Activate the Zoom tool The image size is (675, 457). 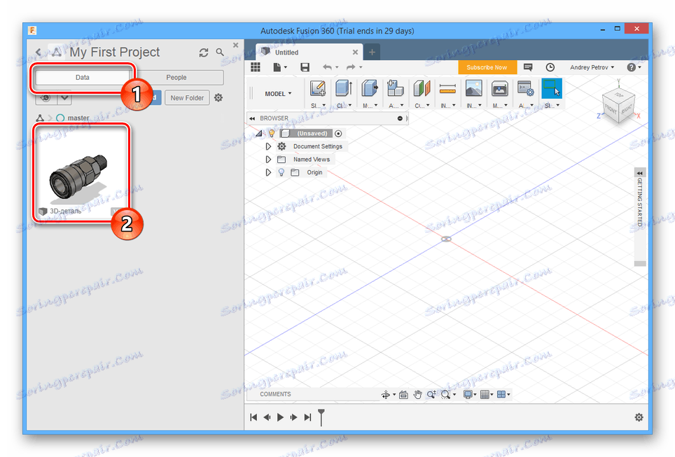click(431, 394)
